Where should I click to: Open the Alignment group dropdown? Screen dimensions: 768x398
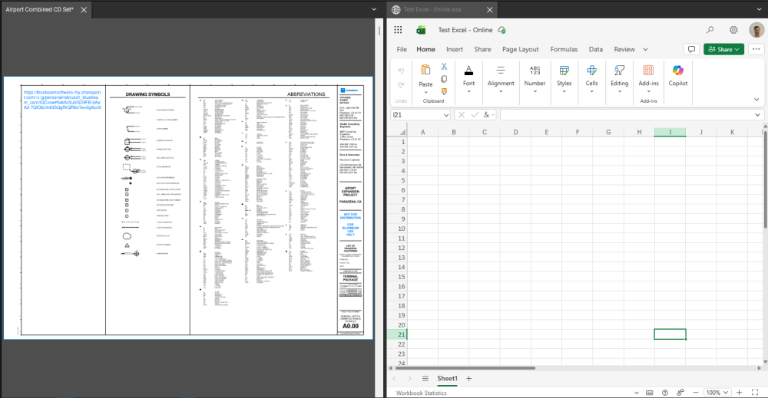click(x=501, y=91)
